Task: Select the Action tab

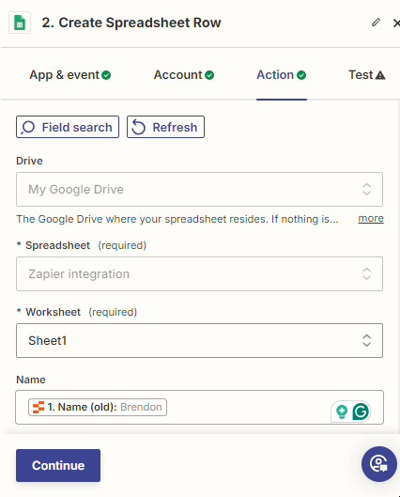Action: pyautogui.click(x=282, y=75)
